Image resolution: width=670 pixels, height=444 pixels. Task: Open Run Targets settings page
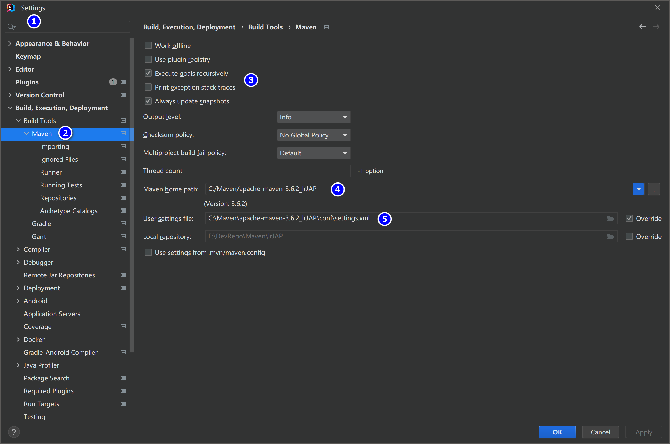(x=41, y=404)
